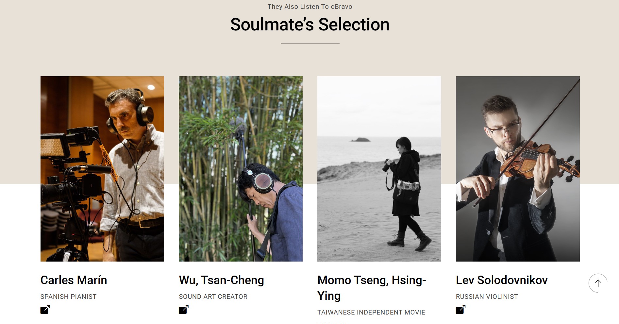Open the Wu, Tsan-Cheng name link

[x=221, y=280]
